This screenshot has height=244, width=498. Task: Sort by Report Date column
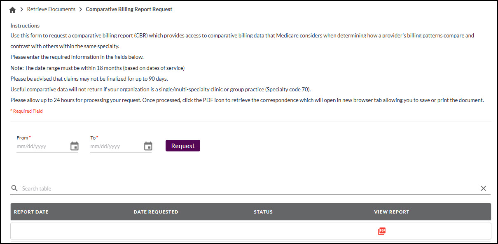31,212
